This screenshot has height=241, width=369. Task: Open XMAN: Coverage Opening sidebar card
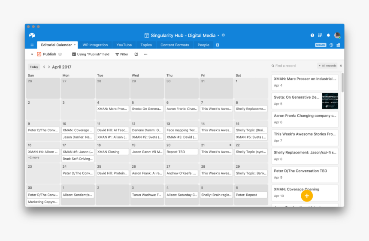[x=305, y=193]
